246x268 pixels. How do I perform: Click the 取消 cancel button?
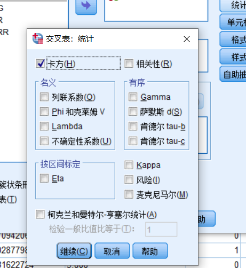[112, 251]
